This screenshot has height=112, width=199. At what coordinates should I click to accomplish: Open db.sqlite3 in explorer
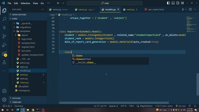tap(28, 86)
